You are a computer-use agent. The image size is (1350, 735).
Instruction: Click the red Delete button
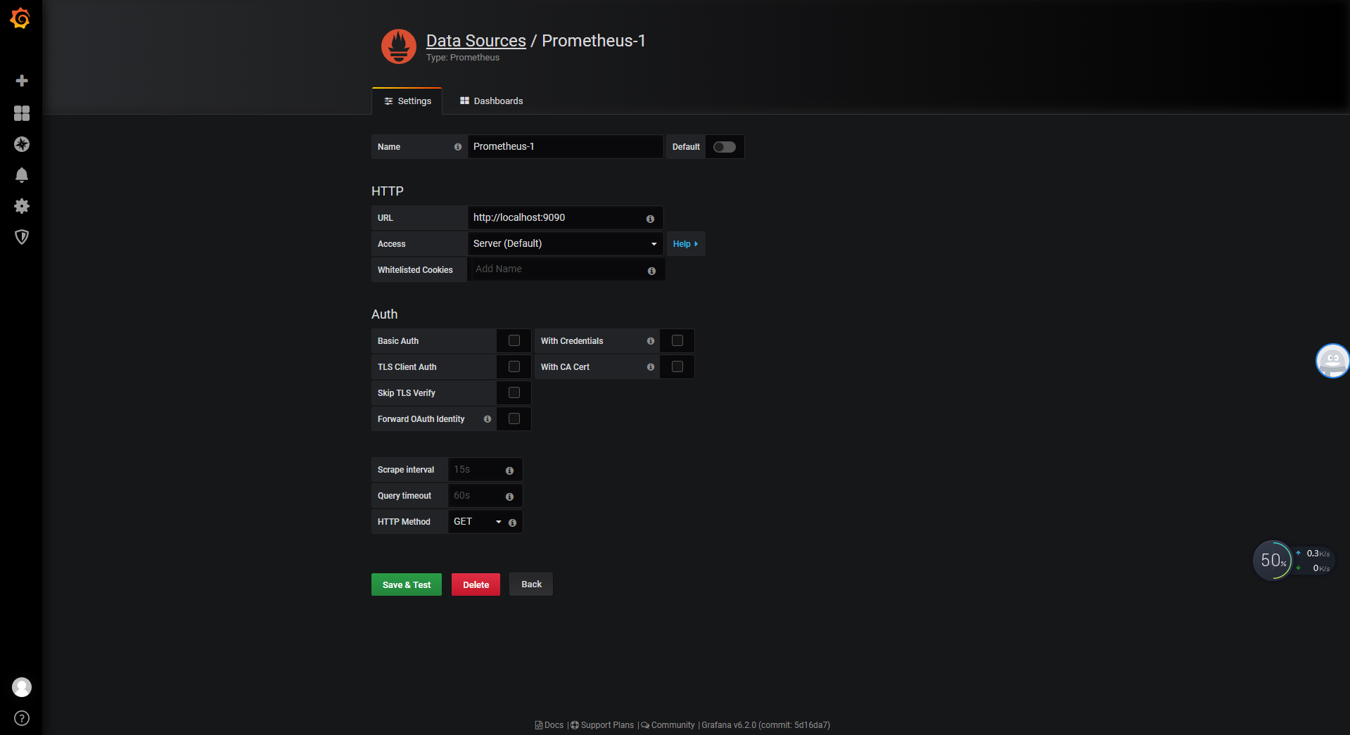coord(476,584)
